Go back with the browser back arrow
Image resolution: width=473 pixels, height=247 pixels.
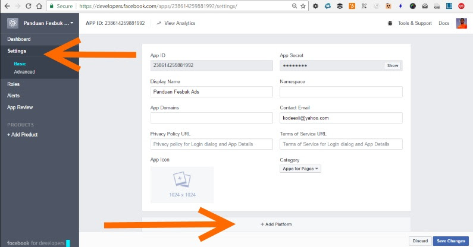coord(7,6)
